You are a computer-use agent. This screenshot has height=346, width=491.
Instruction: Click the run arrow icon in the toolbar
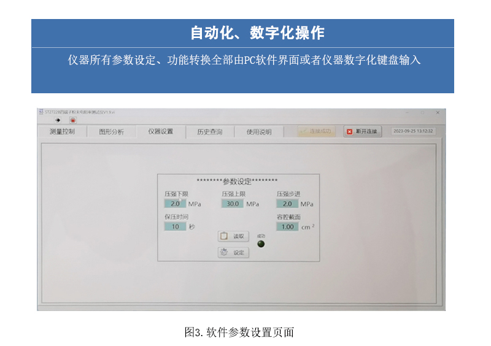click(58, 120)
